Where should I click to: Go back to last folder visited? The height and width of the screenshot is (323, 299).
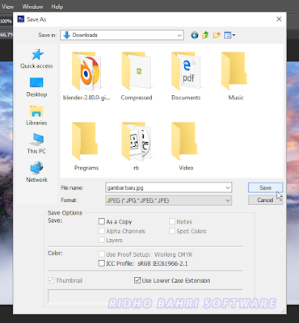tap(195, 36)
